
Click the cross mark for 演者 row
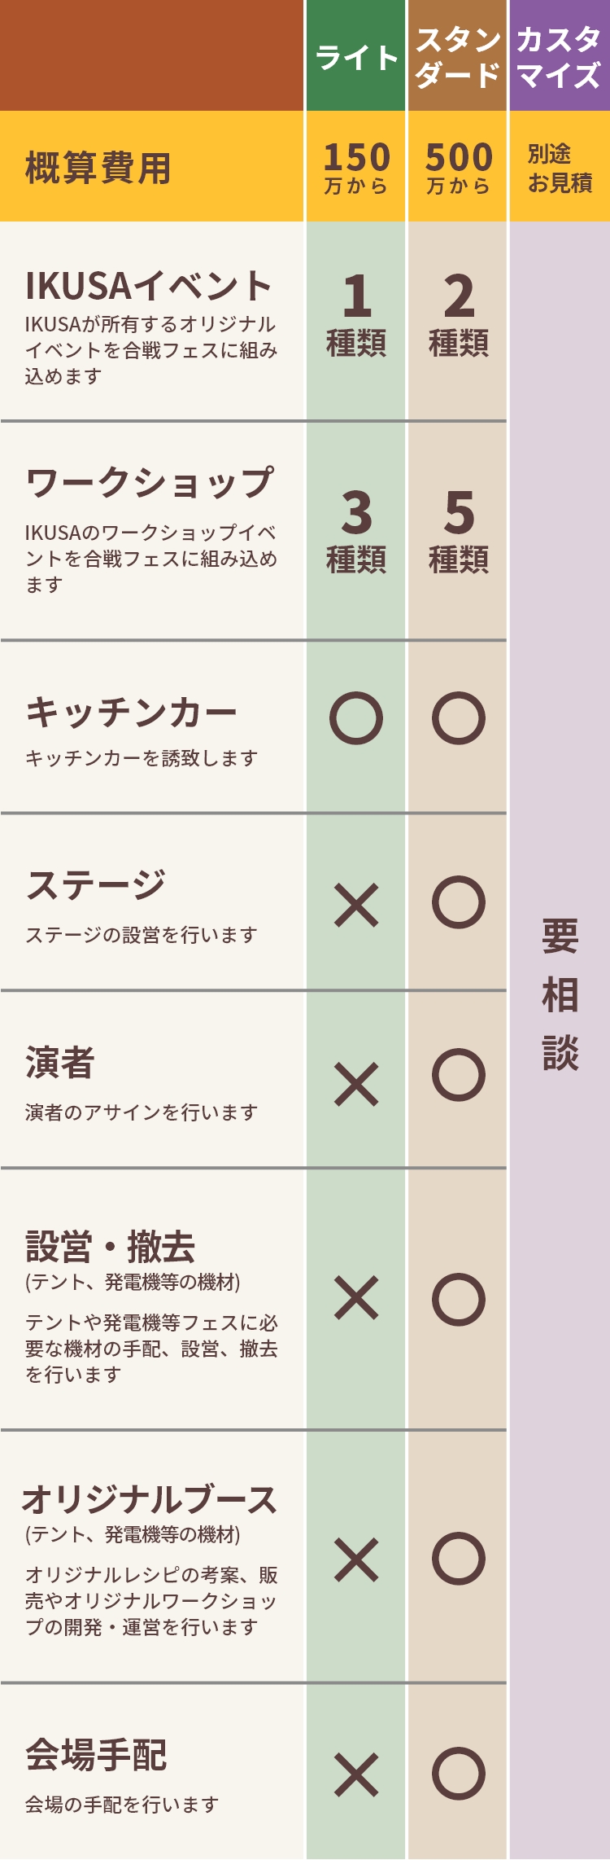pyautogui.click(x=356, y=1084)
